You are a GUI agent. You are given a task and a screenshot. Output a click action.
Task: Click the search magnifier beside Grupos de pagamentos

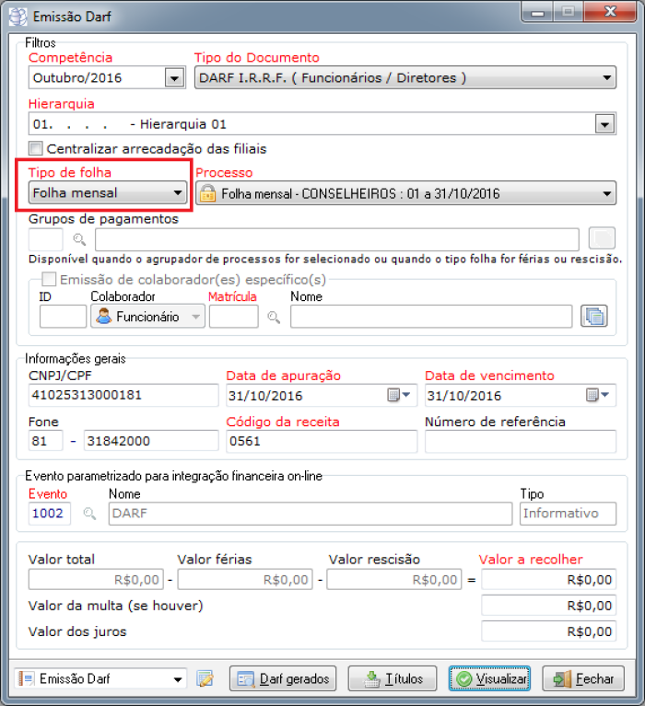pos(79,240)
